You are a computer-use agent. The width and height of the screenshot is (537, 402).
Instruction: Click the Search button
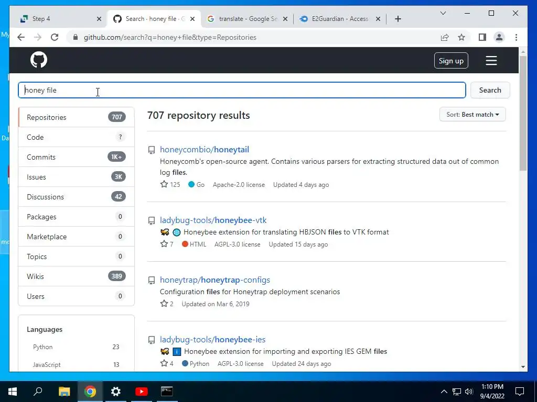(x=490, y=90)
